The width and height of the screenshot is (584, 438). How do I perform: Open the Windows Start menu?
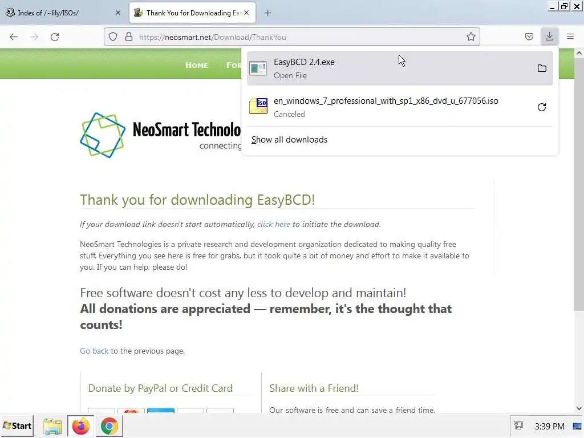click(x=17, y=425)
